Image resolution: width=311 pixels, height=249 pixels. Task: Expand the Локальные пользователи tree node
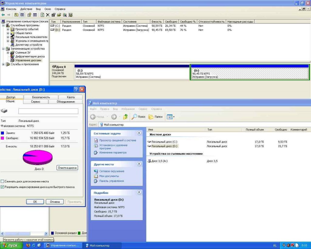[8, 37]
